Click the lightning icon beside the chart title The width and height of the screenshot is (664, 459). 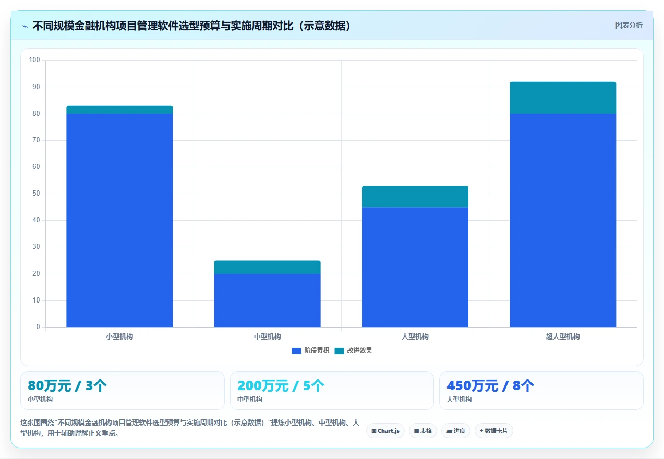pos(25,26)
